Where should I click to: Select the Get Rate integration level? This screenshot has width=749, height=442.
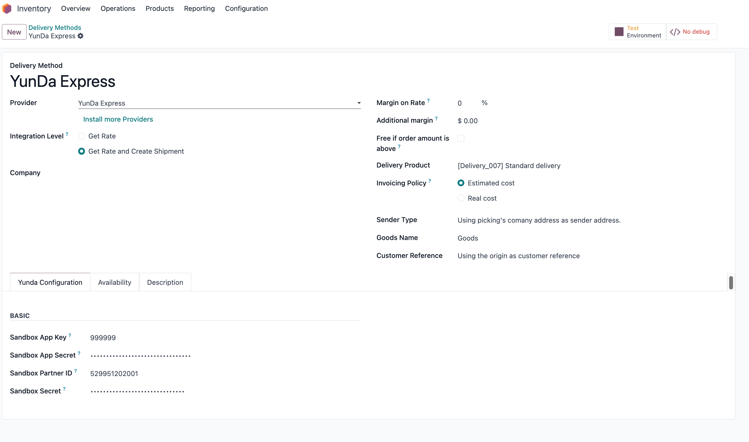point(82,136)
